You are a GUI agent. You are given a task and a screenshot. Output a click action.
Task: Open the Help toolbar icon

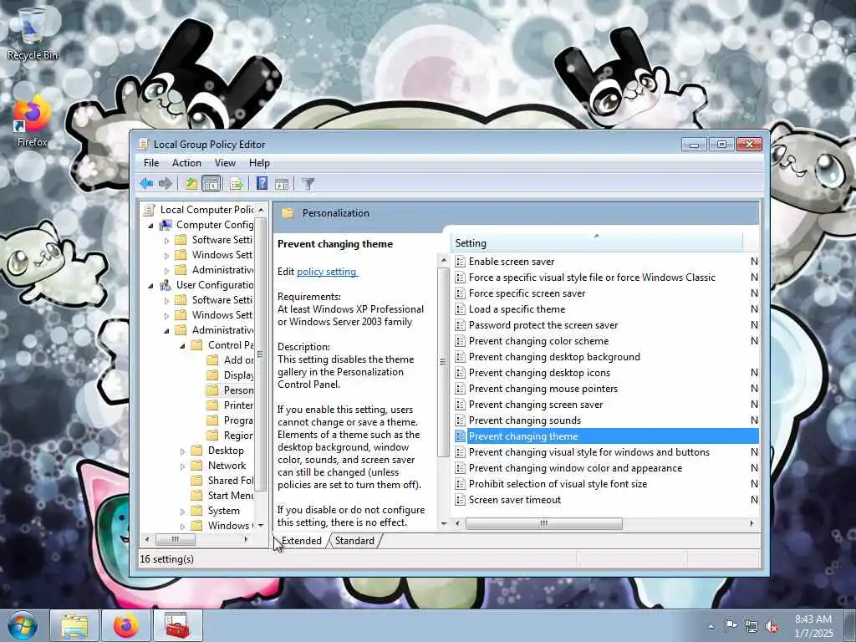click(x=262, y=183)
